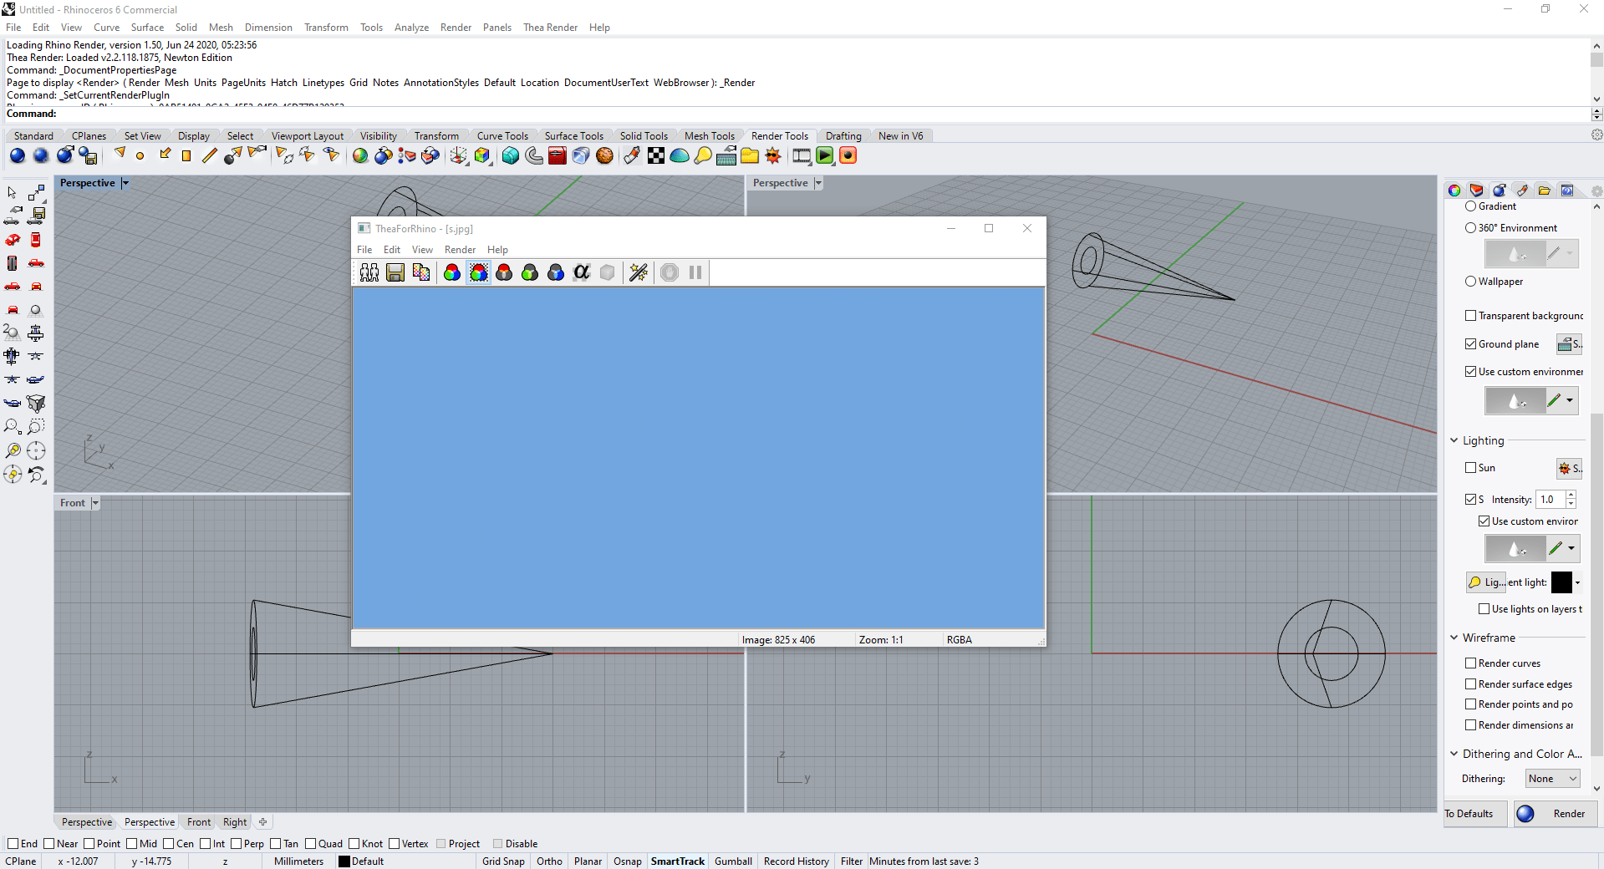Toggle Render curves checkbox
The width and height of the screenshot is (1604, 869).
click(x=1471, y=663)
